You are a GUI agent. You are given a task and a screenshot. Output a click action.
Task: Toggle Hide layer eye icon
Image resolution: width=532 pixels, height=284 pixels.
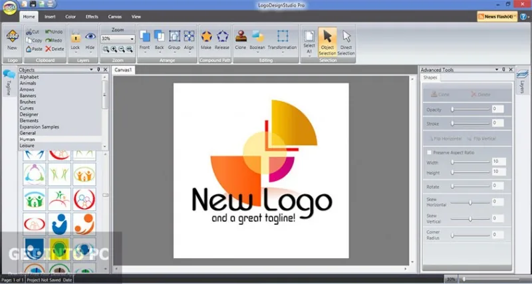point(90,36)
